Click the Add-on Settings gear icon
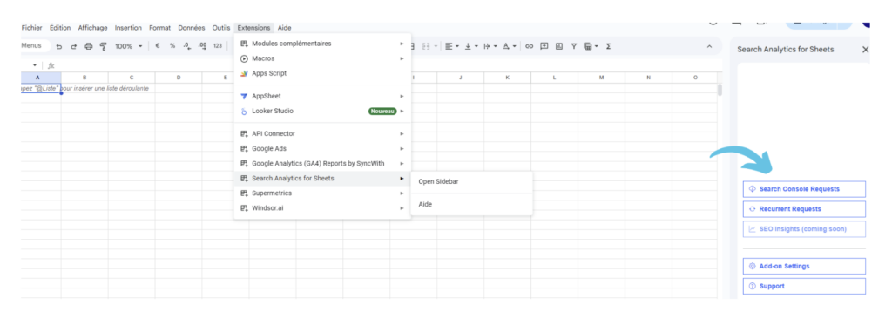The height and width of the screenshot is (319, 892). (752, 266)
